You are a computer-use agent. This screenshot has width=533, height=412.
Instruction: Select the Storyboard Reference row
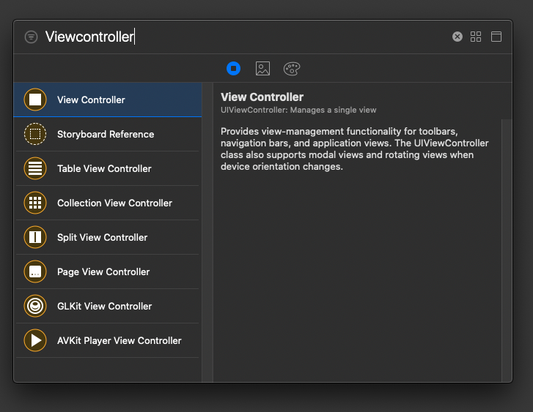(106, 134)
